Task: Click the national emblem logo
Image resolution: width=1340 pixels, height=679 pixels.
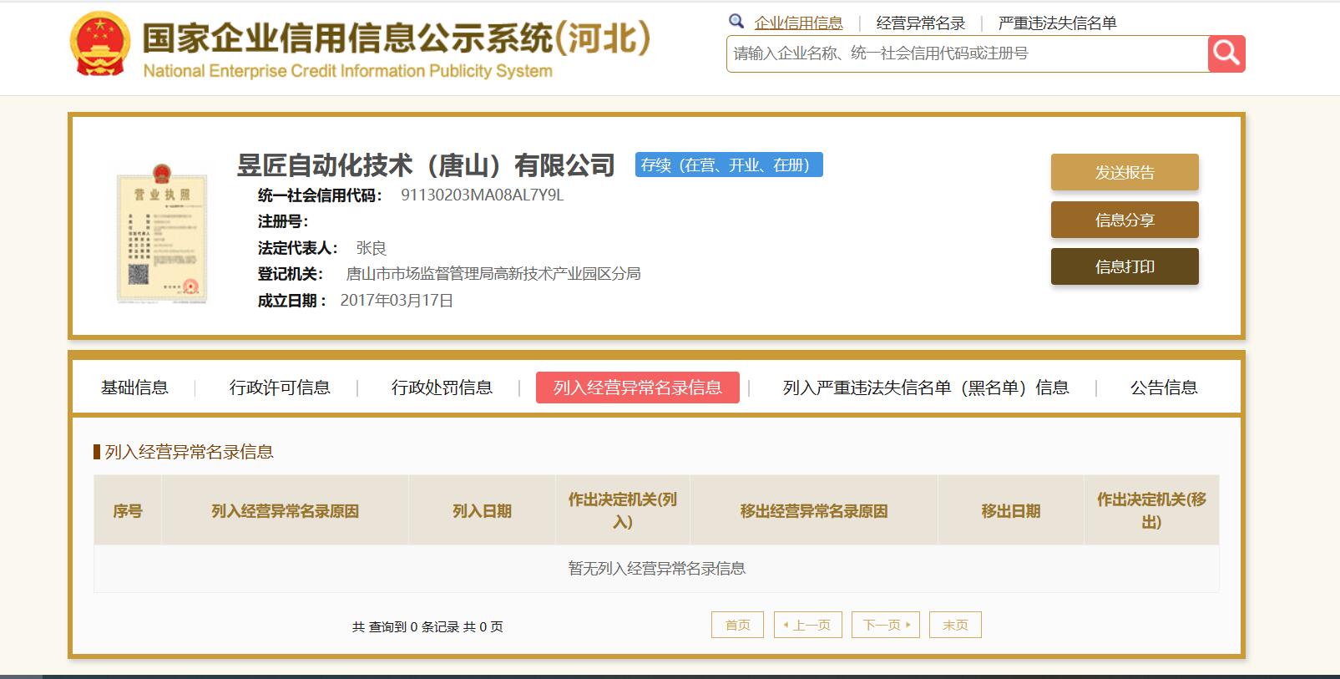Action: pos(100,45)
